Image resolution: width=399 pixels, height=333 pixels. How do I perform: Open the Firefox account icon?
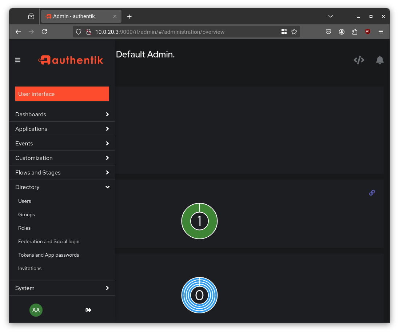point(342,32)
